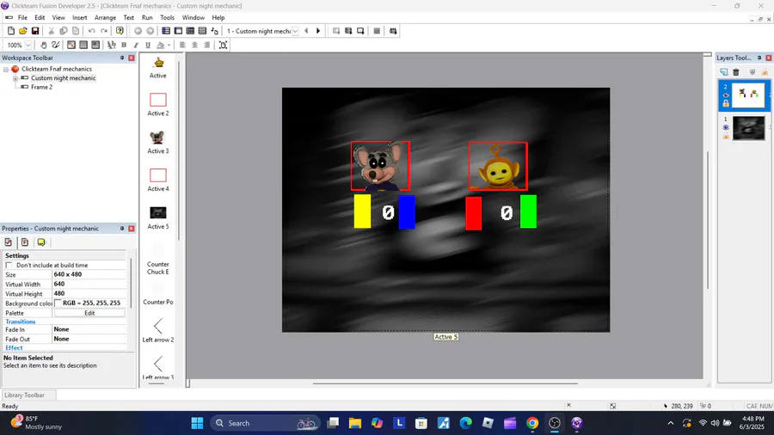This screenshot has width=774, height=435.
Task: Open the Arrange menu
Action: tap(105, 18)
